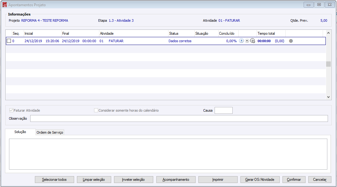Click the Atividade value 01 - FATURAR
This screenshot has width=337, height=187.
tap(229, 20)
